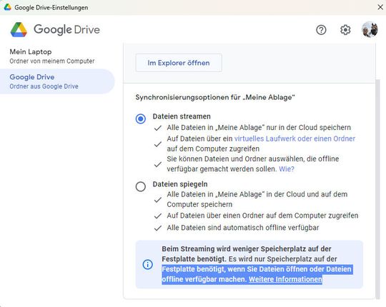Click the account profile picture
The height and width of the screenshot is (307, 386).
[x=370, y=29]
